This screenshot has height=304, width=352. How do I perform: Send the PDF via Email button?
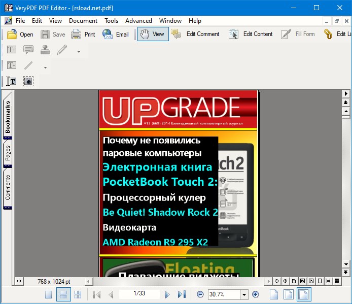coord(115,34)
